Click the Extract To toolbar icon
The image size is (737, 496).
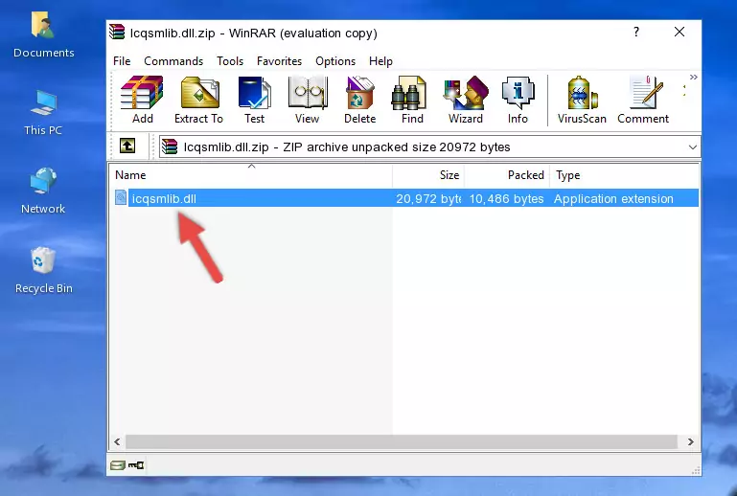(x=198, y=100)
